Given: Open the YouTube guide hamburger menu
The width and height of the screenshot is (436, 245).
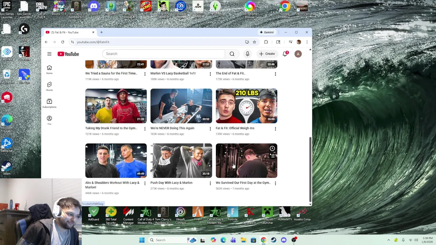Looking at the screenshot, I should tap(49, 54).
